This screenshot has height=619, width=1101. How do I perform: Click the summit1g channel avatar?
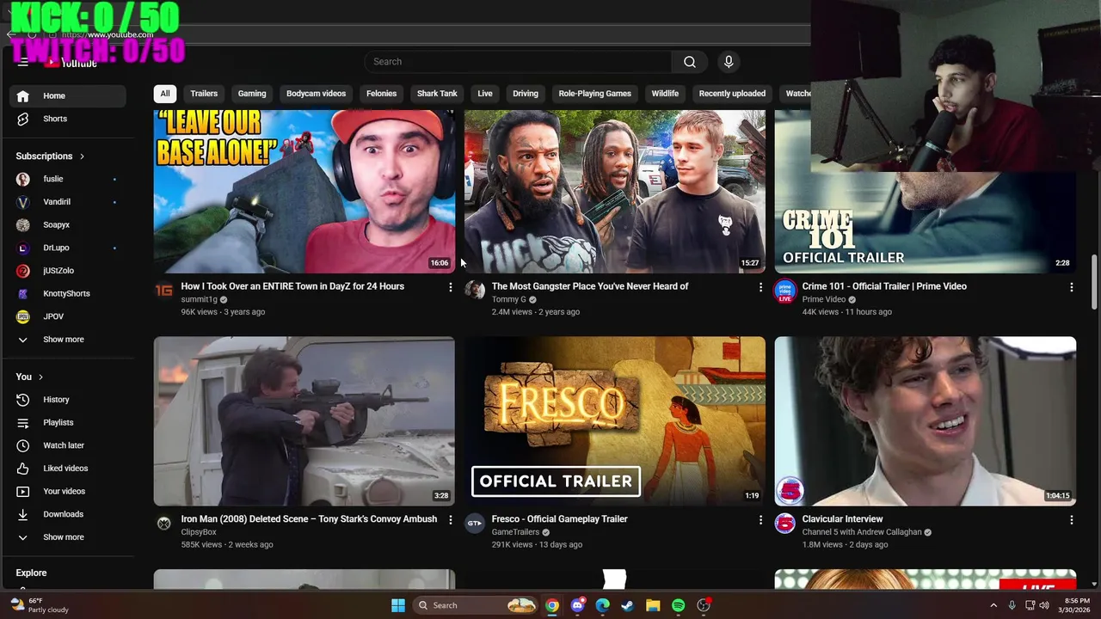pyautogui.click(x=164, y=291)
